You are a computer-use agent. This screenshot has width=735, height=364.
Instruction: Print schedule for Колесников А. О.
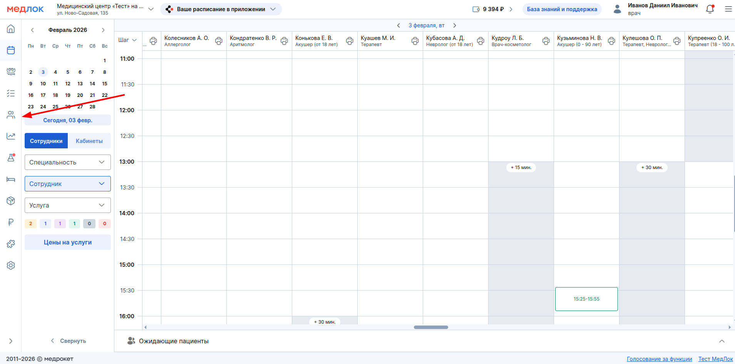[x=219, y=41]
